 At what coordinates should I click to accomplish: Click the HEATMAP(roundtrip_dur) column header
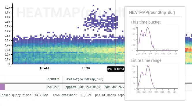point(84,79)
